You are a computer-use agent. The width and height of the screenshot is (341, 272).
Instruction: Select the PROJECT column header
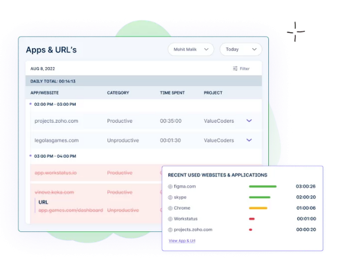point(213,93)
